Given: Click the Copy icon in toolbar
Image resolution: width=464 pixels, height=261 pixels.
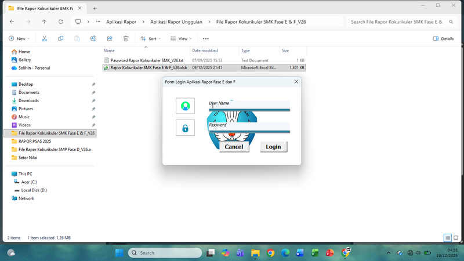Looking at the screenshot, I should point(61,38).
